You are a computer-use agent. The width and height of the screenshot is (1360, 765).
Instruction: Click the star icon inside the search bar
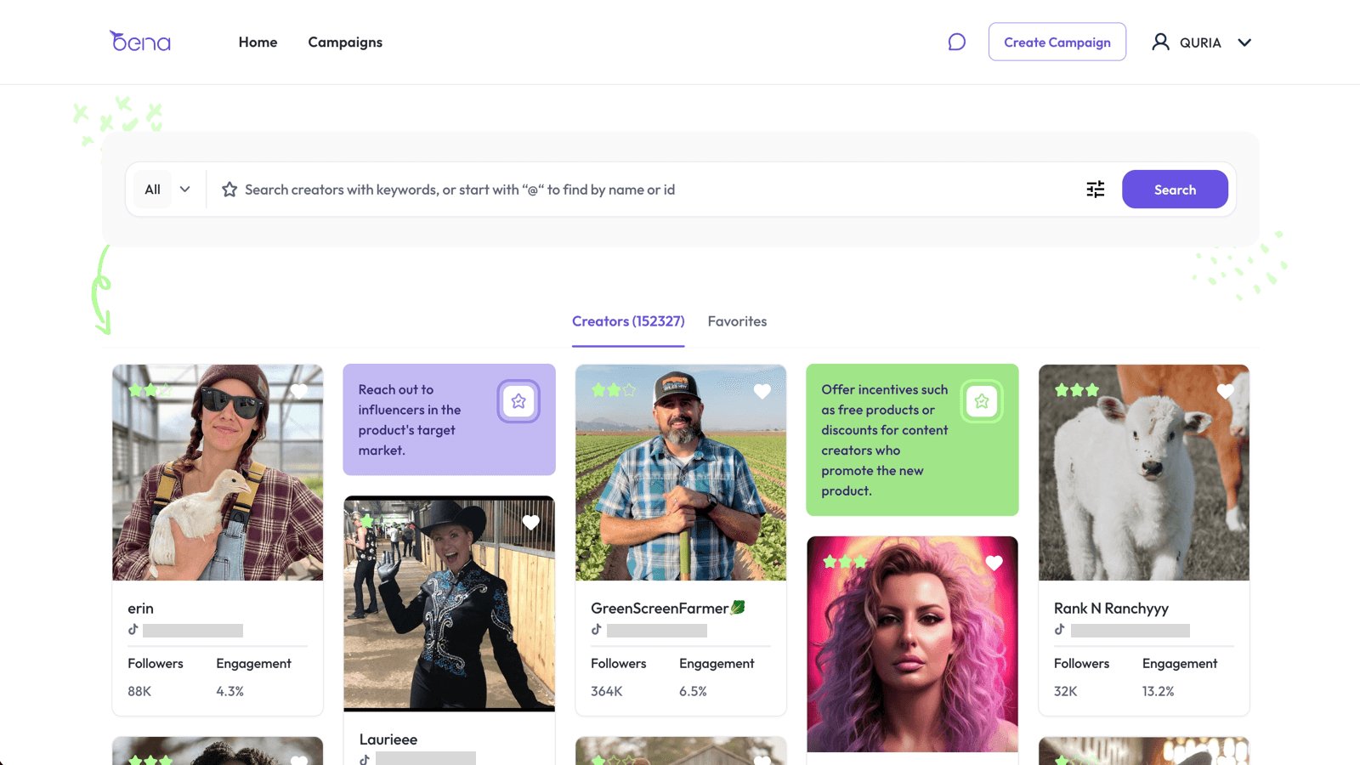tap(229, 190)
